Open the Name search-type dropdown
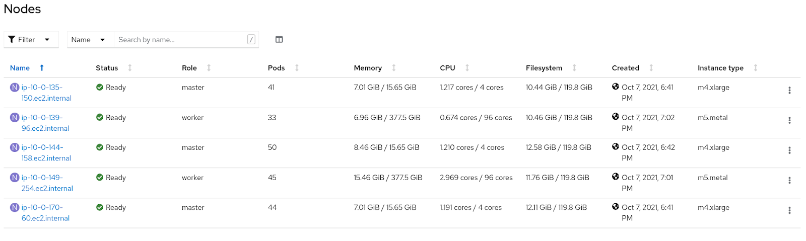This screenshot has width=806, height=241. coord(88,40)
